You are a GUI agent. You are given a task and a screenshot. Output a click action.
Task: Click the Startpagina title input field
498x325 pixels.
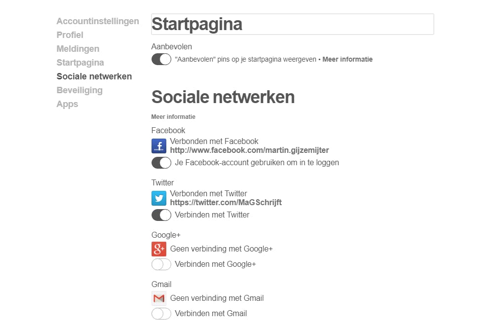click(x=292, y=24)
